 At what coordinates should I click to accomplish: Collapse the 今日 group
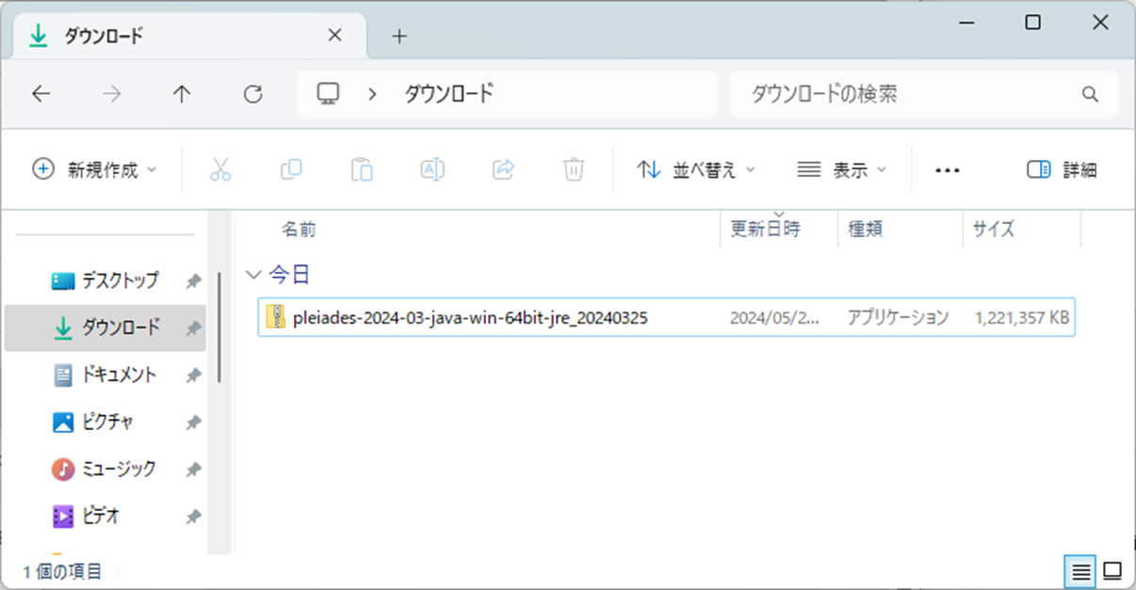point(252,274)
